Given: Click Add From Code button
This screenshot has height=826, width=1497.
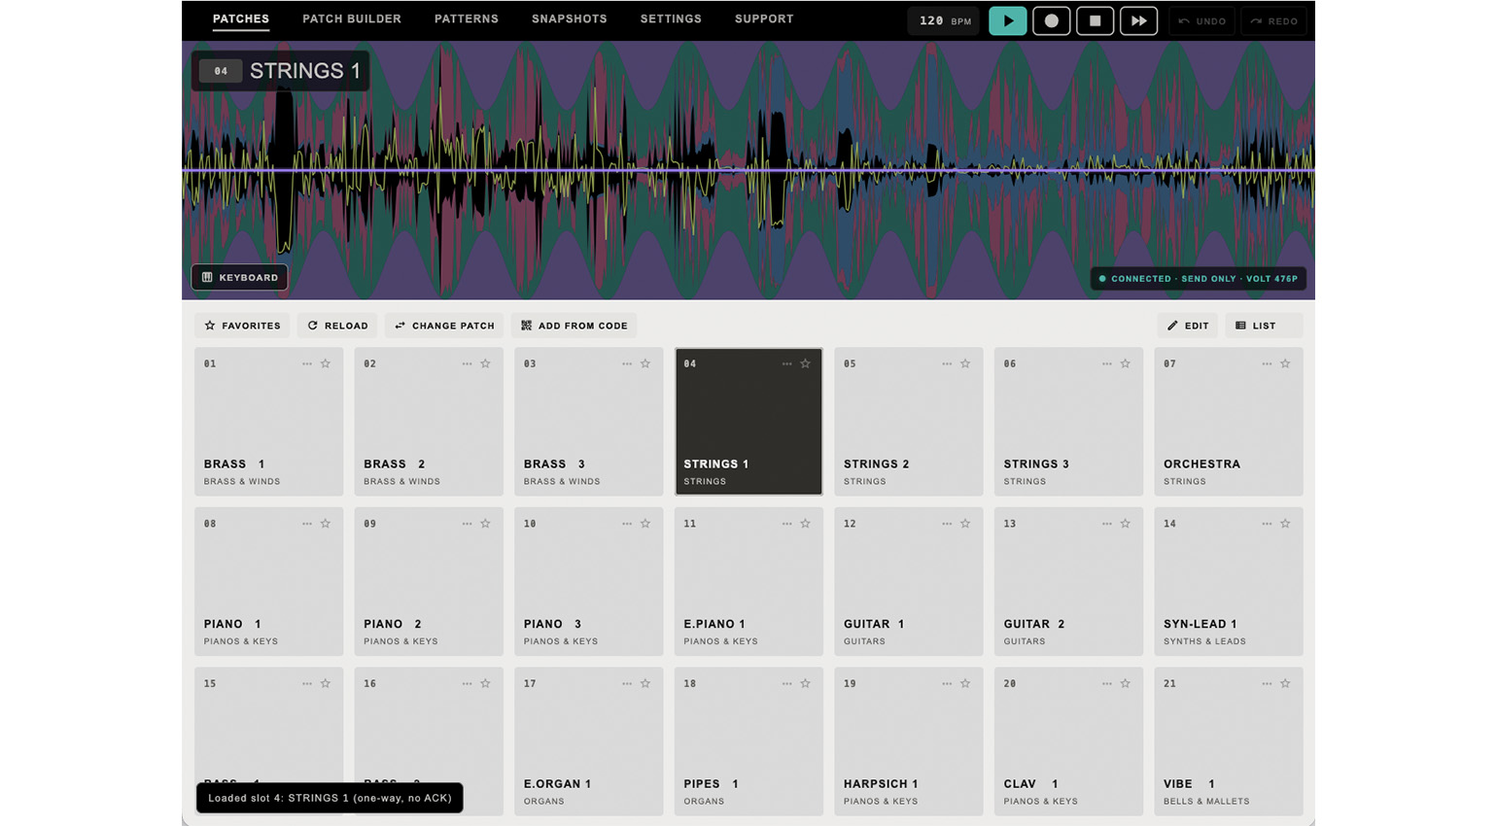Looking at the screenshot, I should [574, 326].
